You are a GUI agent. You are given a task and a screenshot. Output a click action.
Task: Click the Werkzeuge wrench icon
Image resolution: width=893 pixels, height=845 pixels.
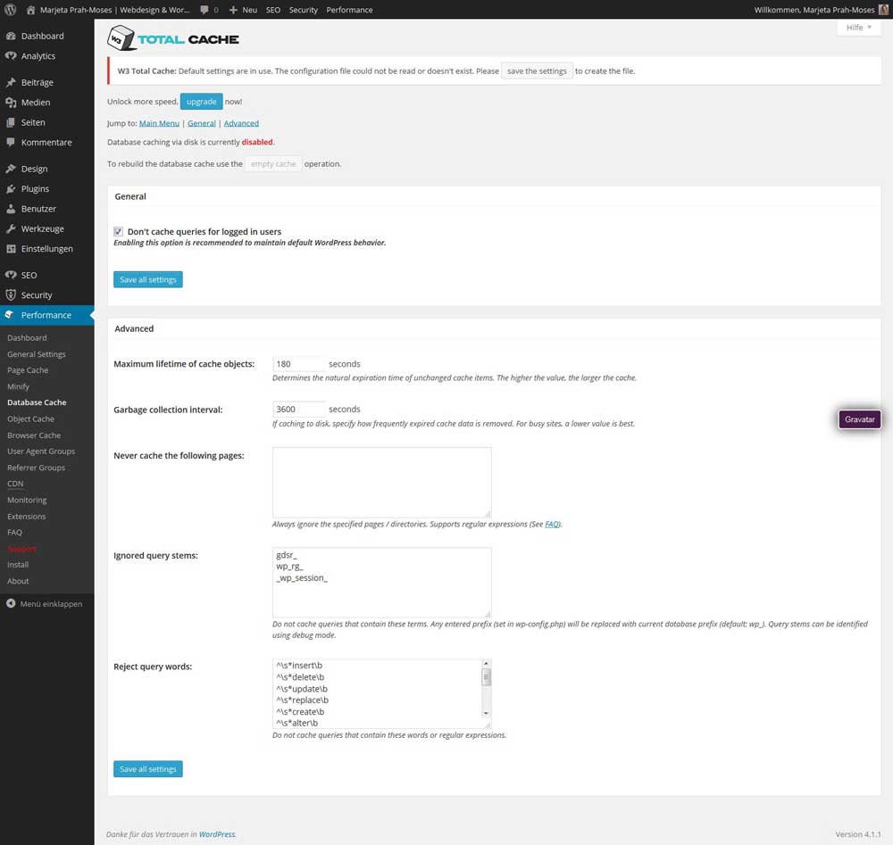tap(11, 228)
